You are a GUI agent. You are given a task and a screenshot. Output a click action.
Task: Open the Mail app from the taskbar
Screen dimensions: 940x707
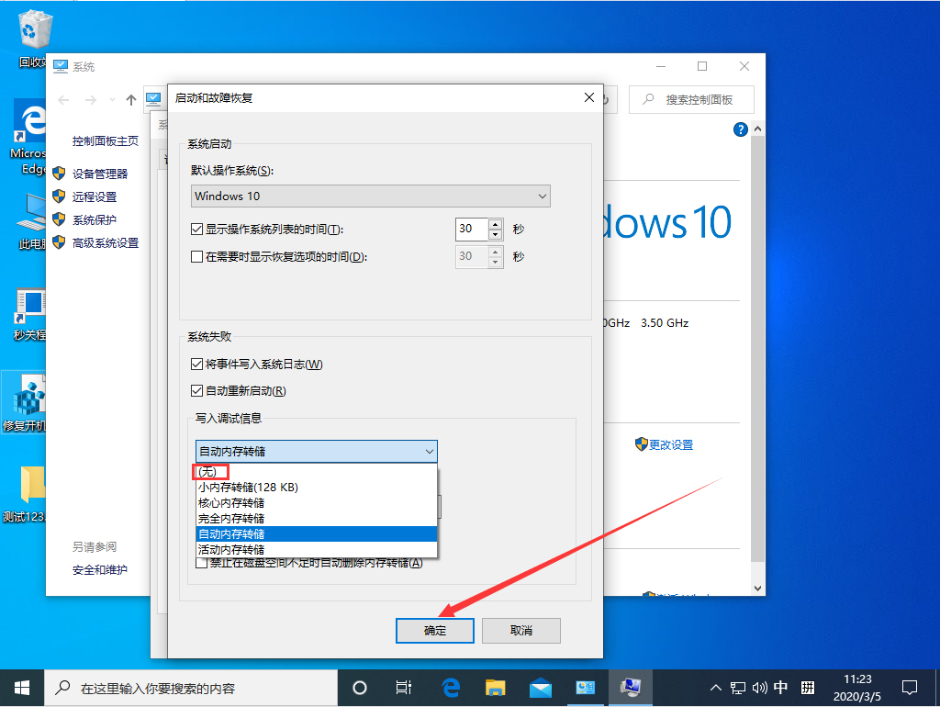click(541, 687)
